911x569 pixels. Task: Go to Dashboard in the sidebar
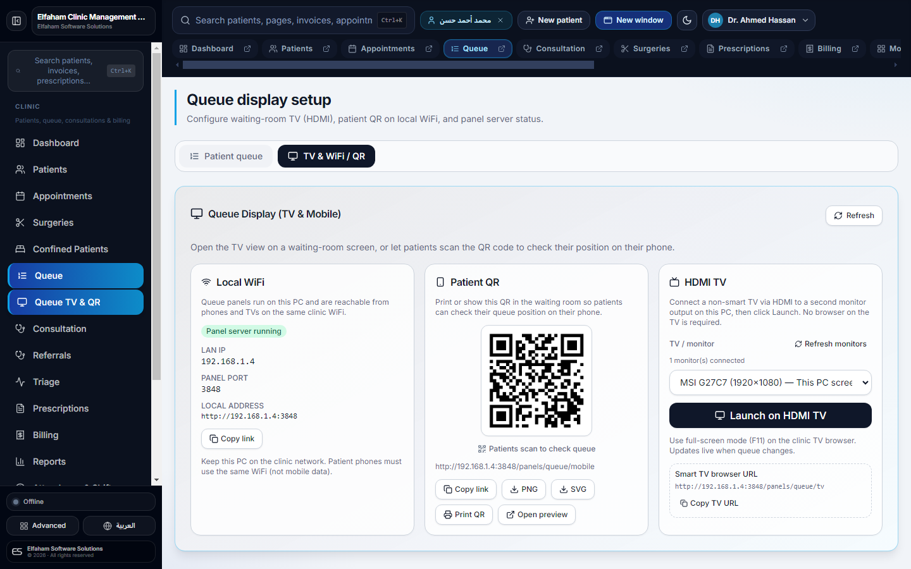75,143
